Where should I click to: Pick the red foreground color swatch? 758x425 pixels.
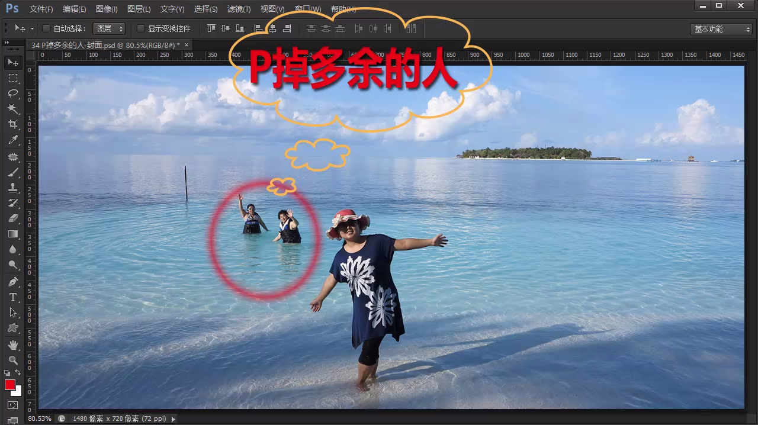(x=10, y=385)
